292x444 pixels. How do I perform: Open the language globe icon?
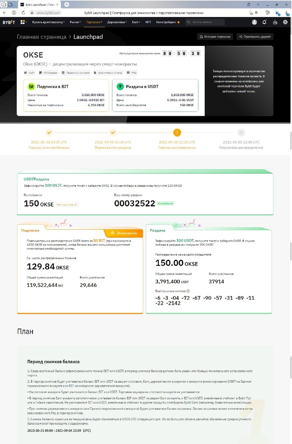[285, 22]
